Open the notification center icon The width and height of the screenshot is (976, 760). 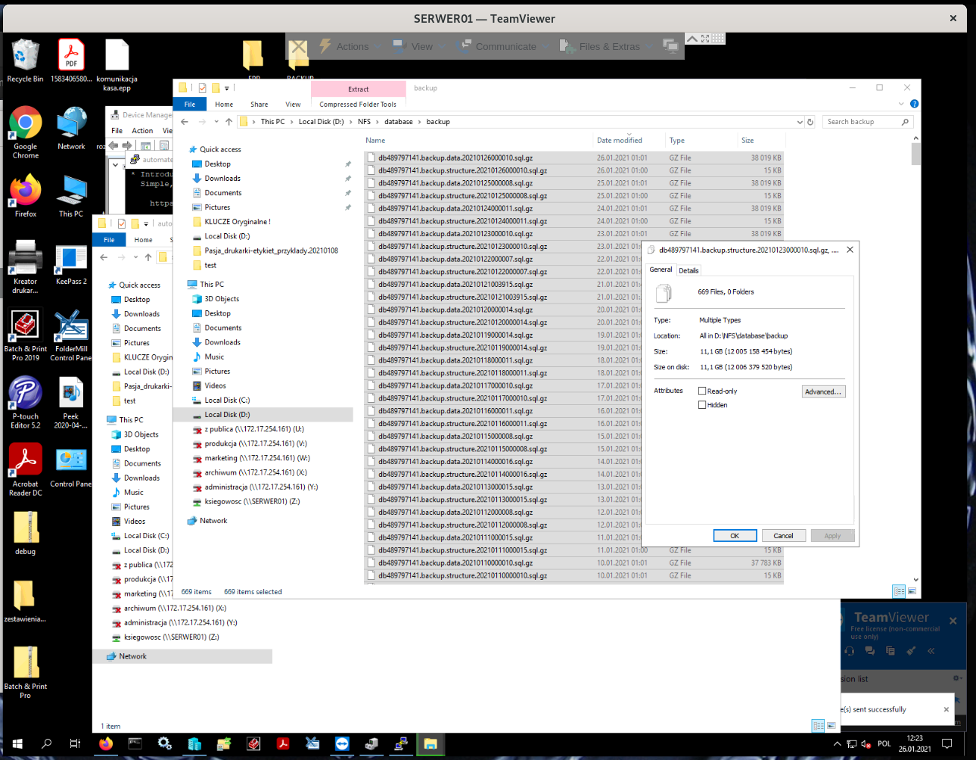point(946,744)
